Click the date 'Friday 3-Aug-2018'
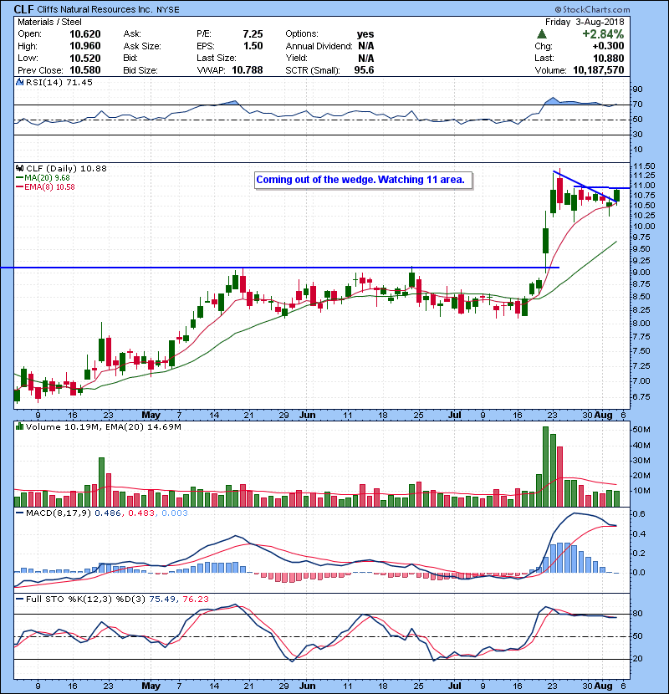Viewport: 669px width, 694px height. (x=585, y=22)
